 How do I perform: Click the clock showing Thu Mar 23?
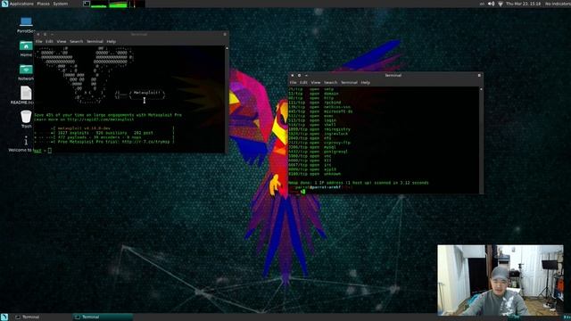tap(524, 4)
